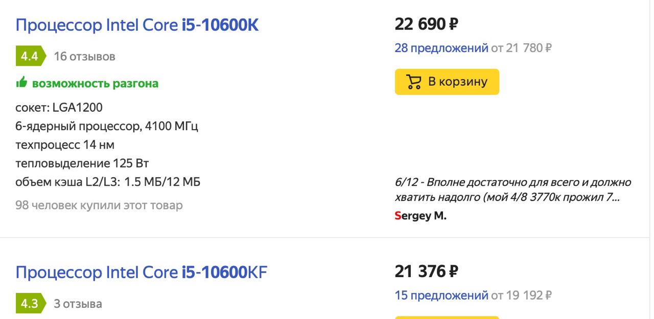Open the review quote starting with 6/12
This screenshot has width=654, height=319.
click(x=513, y=189)
